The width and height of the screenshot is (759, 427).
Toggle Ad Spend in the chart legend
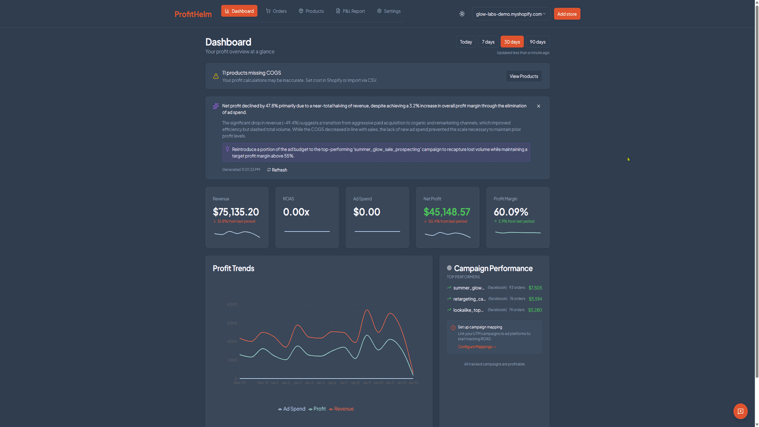click(x=291, y=408)
